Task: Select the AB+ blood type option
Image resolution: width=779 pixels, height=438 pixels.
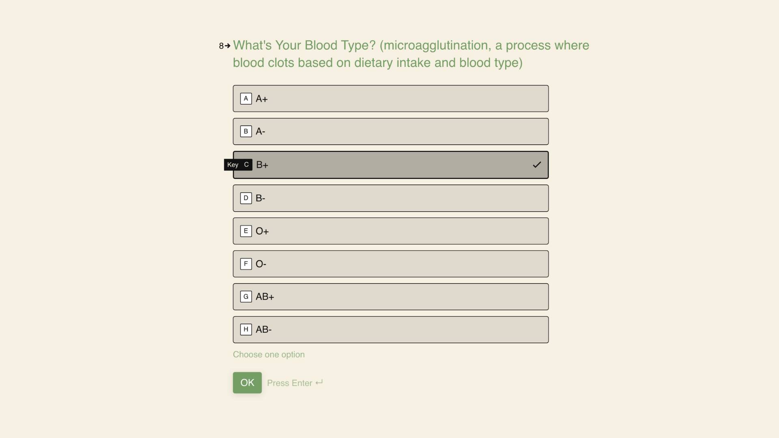Action: pos(390,296)
